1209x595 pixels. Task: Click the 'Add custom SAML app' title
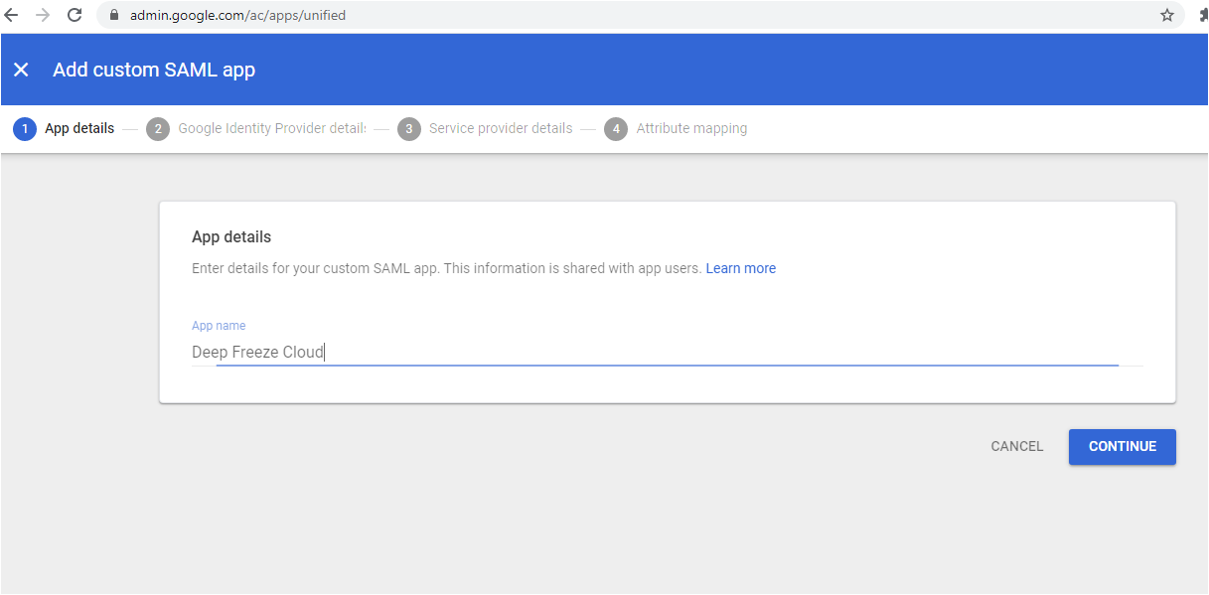tap(154, 70)
